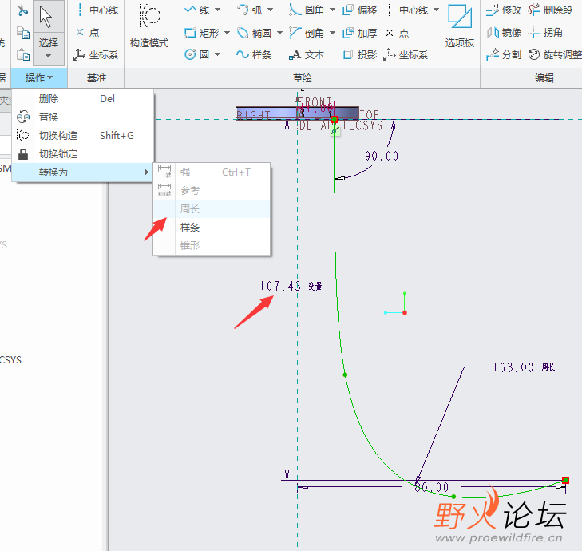Select the Text tool (文本)
Viewport: 582px width, 551px height.
pyautogui.click(x=307, y=55)
